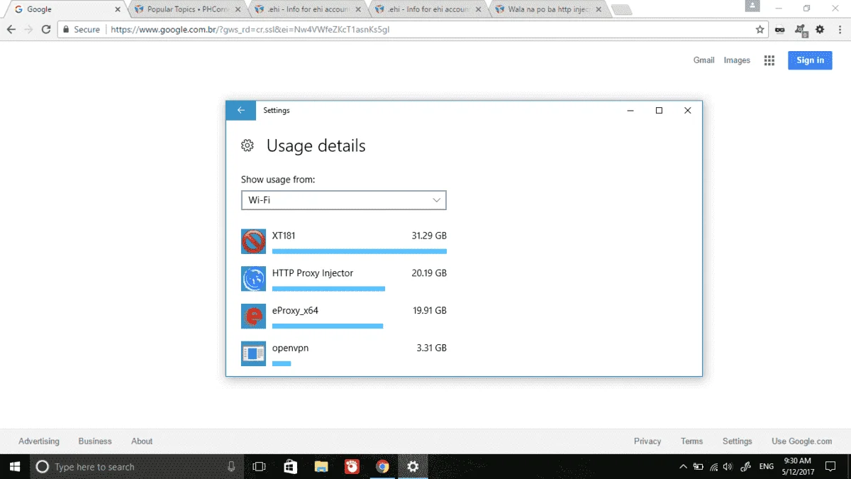Viewport: 851px width, 479px height.
Task: Switch to the Google browser tab
Action: click(x=64, y=9)
